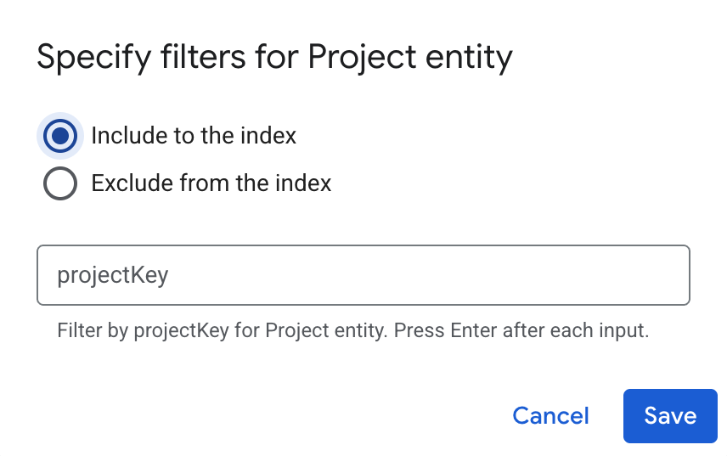Image resolution: width=727 pixels, height=456 pixels.
Task: Choose the filled Include radio circle
Action: pyautogui.click(x=59, y=136)
